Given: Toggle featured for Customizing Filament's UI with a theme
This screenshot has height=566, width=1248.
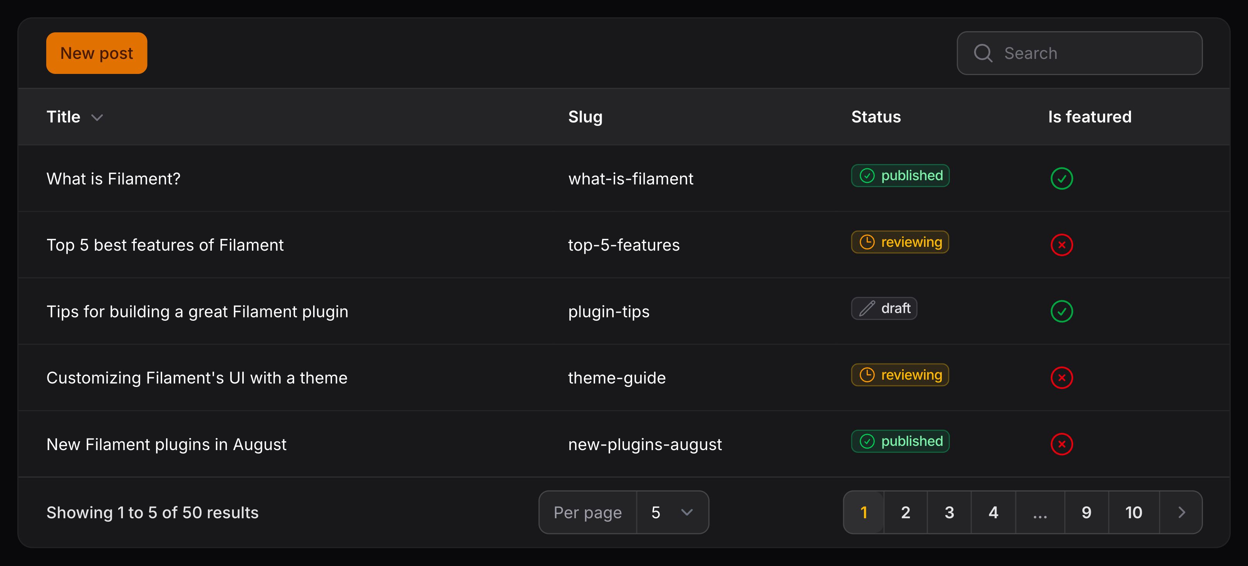Looking at the screenshot, I should tap(1062, 378).
